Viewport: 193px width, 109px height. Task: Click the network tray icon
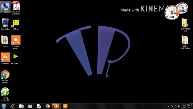[176, 106]
